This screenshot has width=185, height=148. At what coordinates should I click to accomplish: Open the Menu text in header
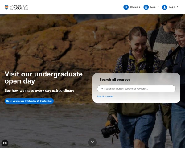[x=153, y=7]
